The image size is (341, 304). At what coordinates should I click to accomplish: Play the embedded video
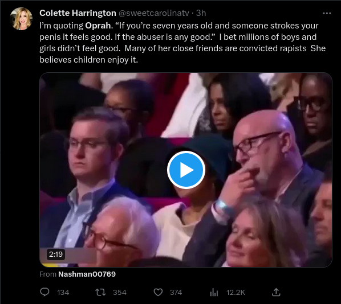click(186, 170)
